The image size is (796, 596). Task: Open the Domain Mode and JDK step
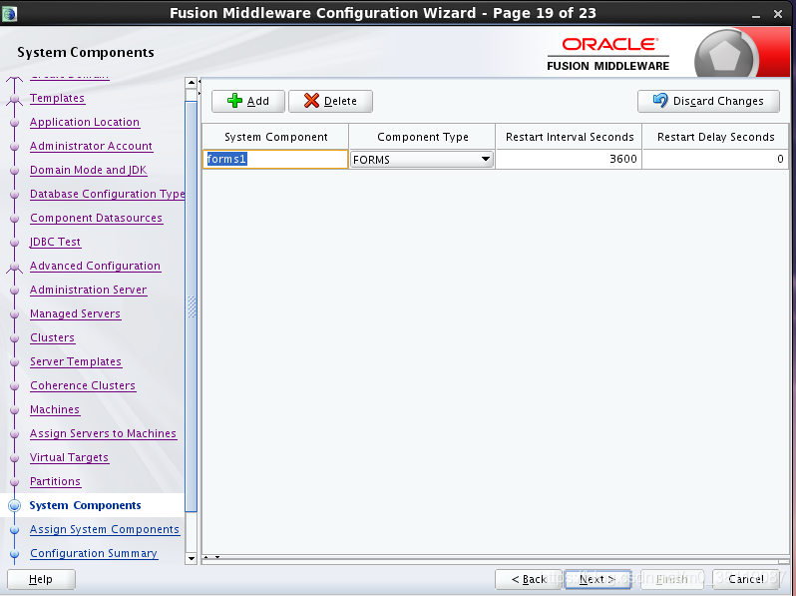[x=89, y=170]
